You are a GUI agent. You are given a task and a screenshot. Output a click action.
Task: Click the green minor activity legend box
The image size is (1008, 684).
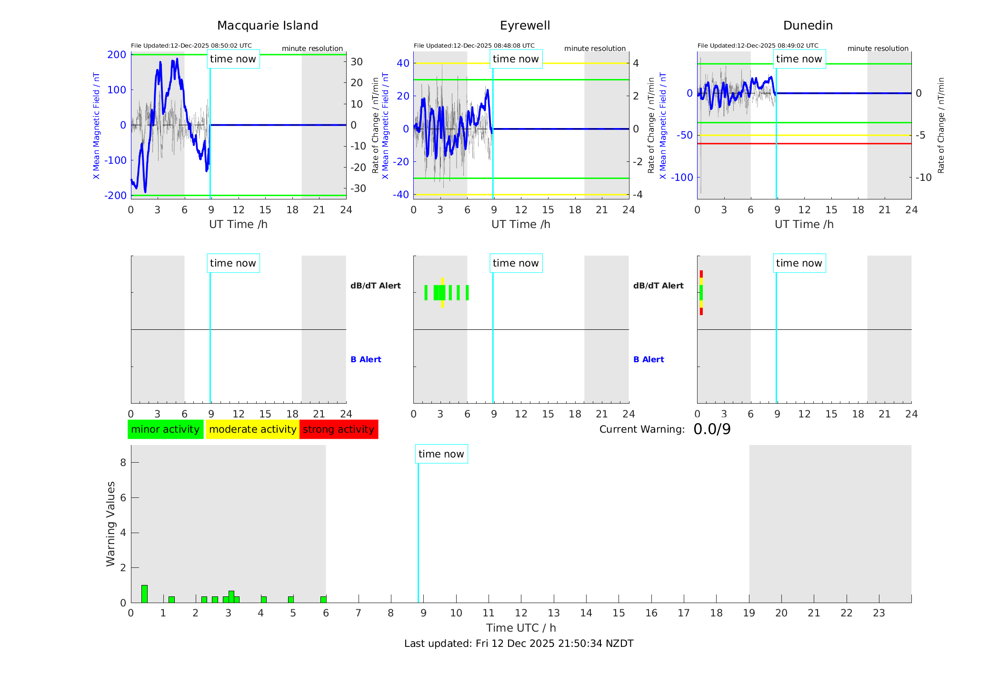point(165,429)
